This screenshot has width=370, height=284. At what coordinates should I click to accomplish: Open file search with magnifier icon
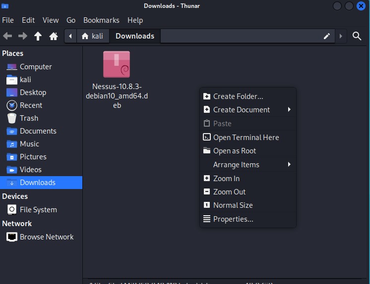(357, 36)
